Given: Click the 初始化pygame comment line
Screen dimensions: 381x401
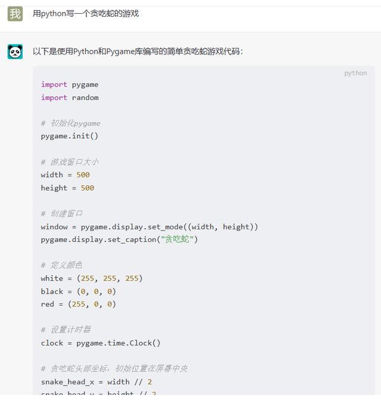Looking at the screenshot, I should click(x=71, y=123).
